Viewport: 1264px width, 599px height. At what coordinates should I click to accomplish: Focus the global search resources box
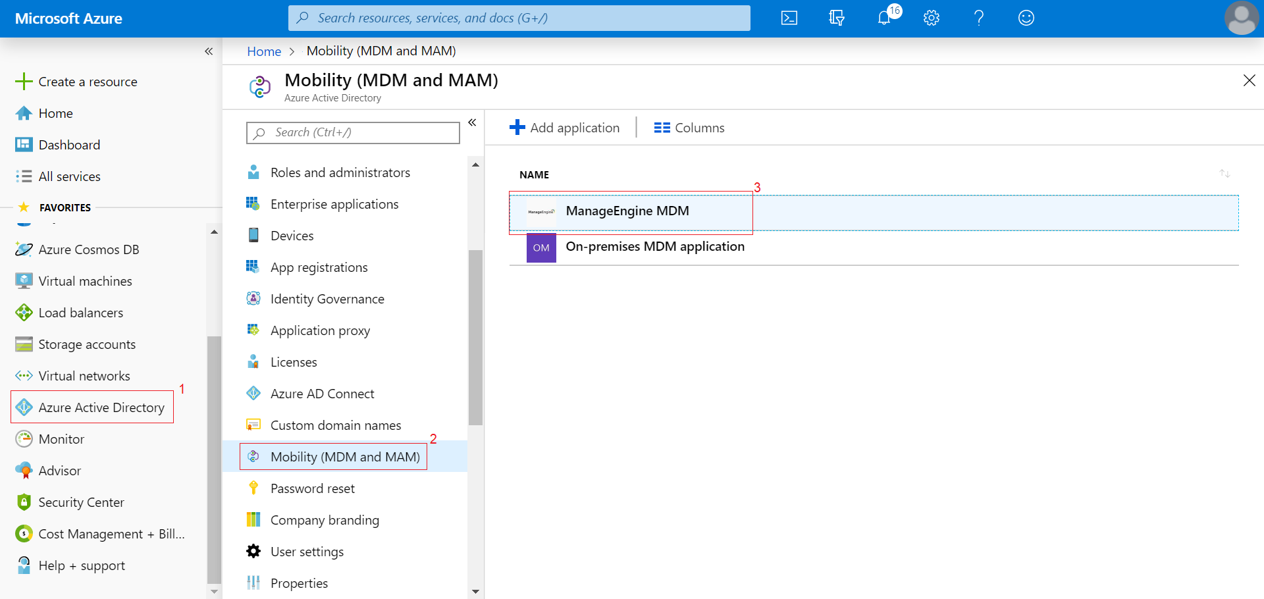(519, 18)
